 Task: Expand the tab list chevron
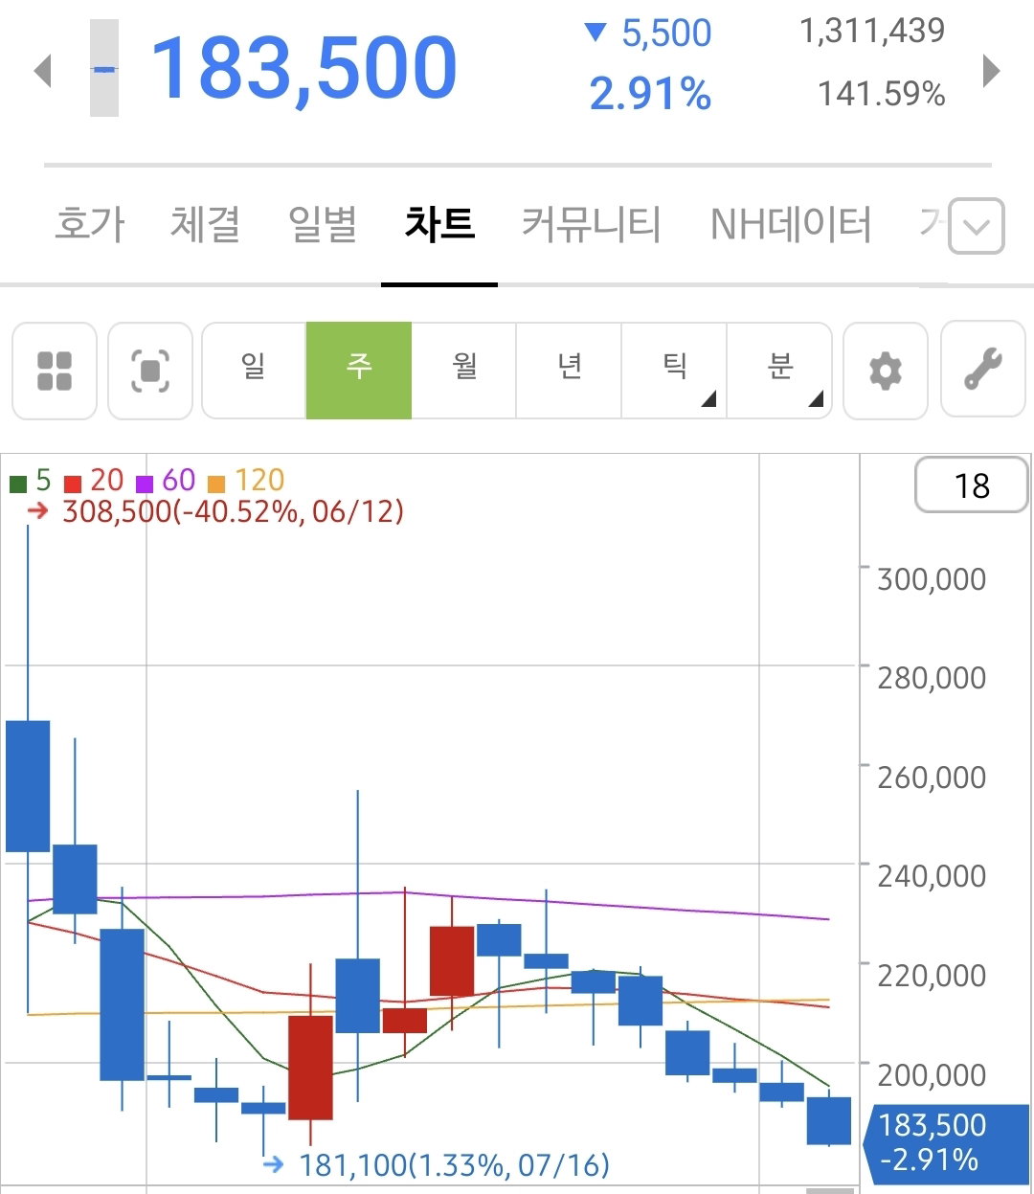coord(977,226)
